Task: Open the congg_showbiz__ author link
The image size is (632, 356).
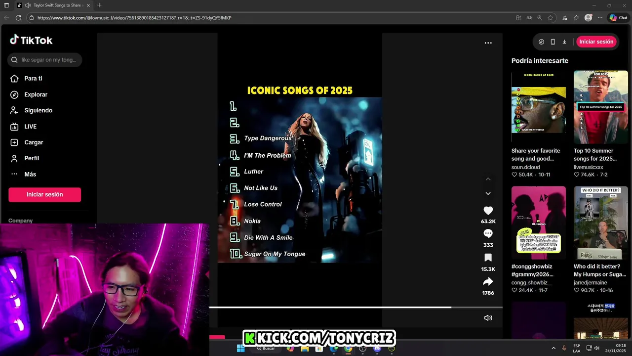Action: pos(532,283)
